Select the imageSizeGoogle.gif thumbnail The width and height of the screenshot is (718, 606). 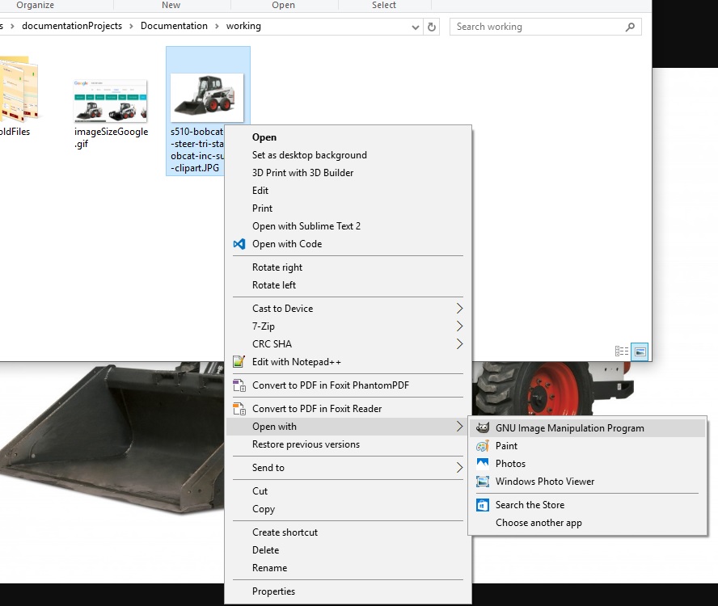110,100
